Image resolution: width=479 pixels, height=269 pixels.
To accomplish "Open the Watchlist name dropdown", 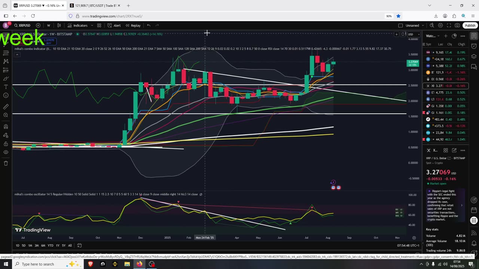I will tap(432, 36).
